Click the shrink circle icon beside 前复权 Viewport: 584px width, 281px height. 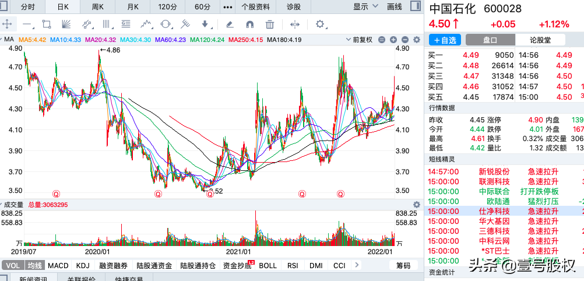click(381, 40)
